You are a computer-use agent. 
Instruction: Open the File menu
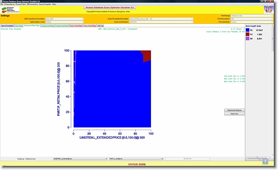click(x=2, y=4)
